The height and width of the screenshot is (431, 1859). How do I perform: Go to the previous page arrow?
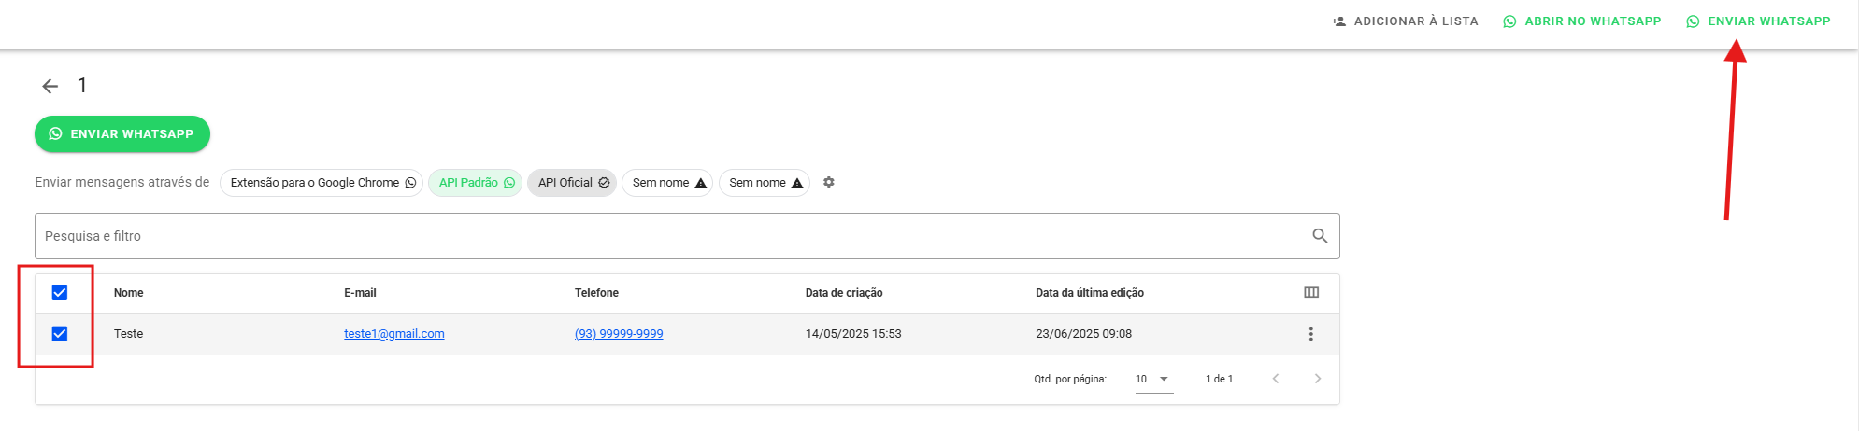point(1275,379)
